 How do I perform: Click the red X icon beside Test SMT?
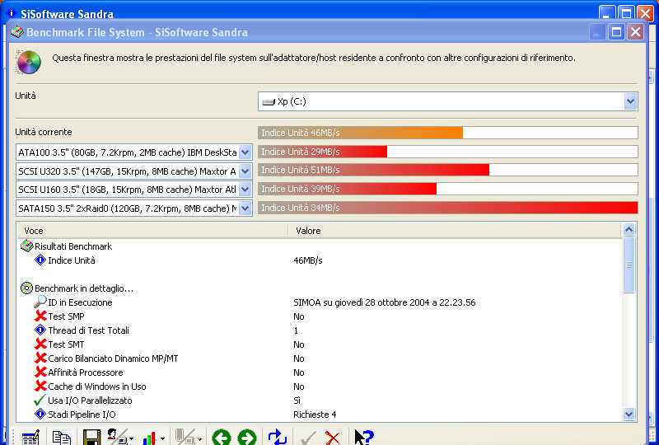(40, 344)
